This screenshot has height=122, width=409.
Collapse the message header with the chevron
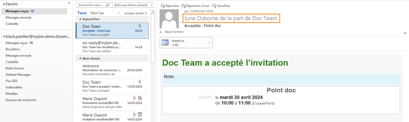click(x=405, y=33)
